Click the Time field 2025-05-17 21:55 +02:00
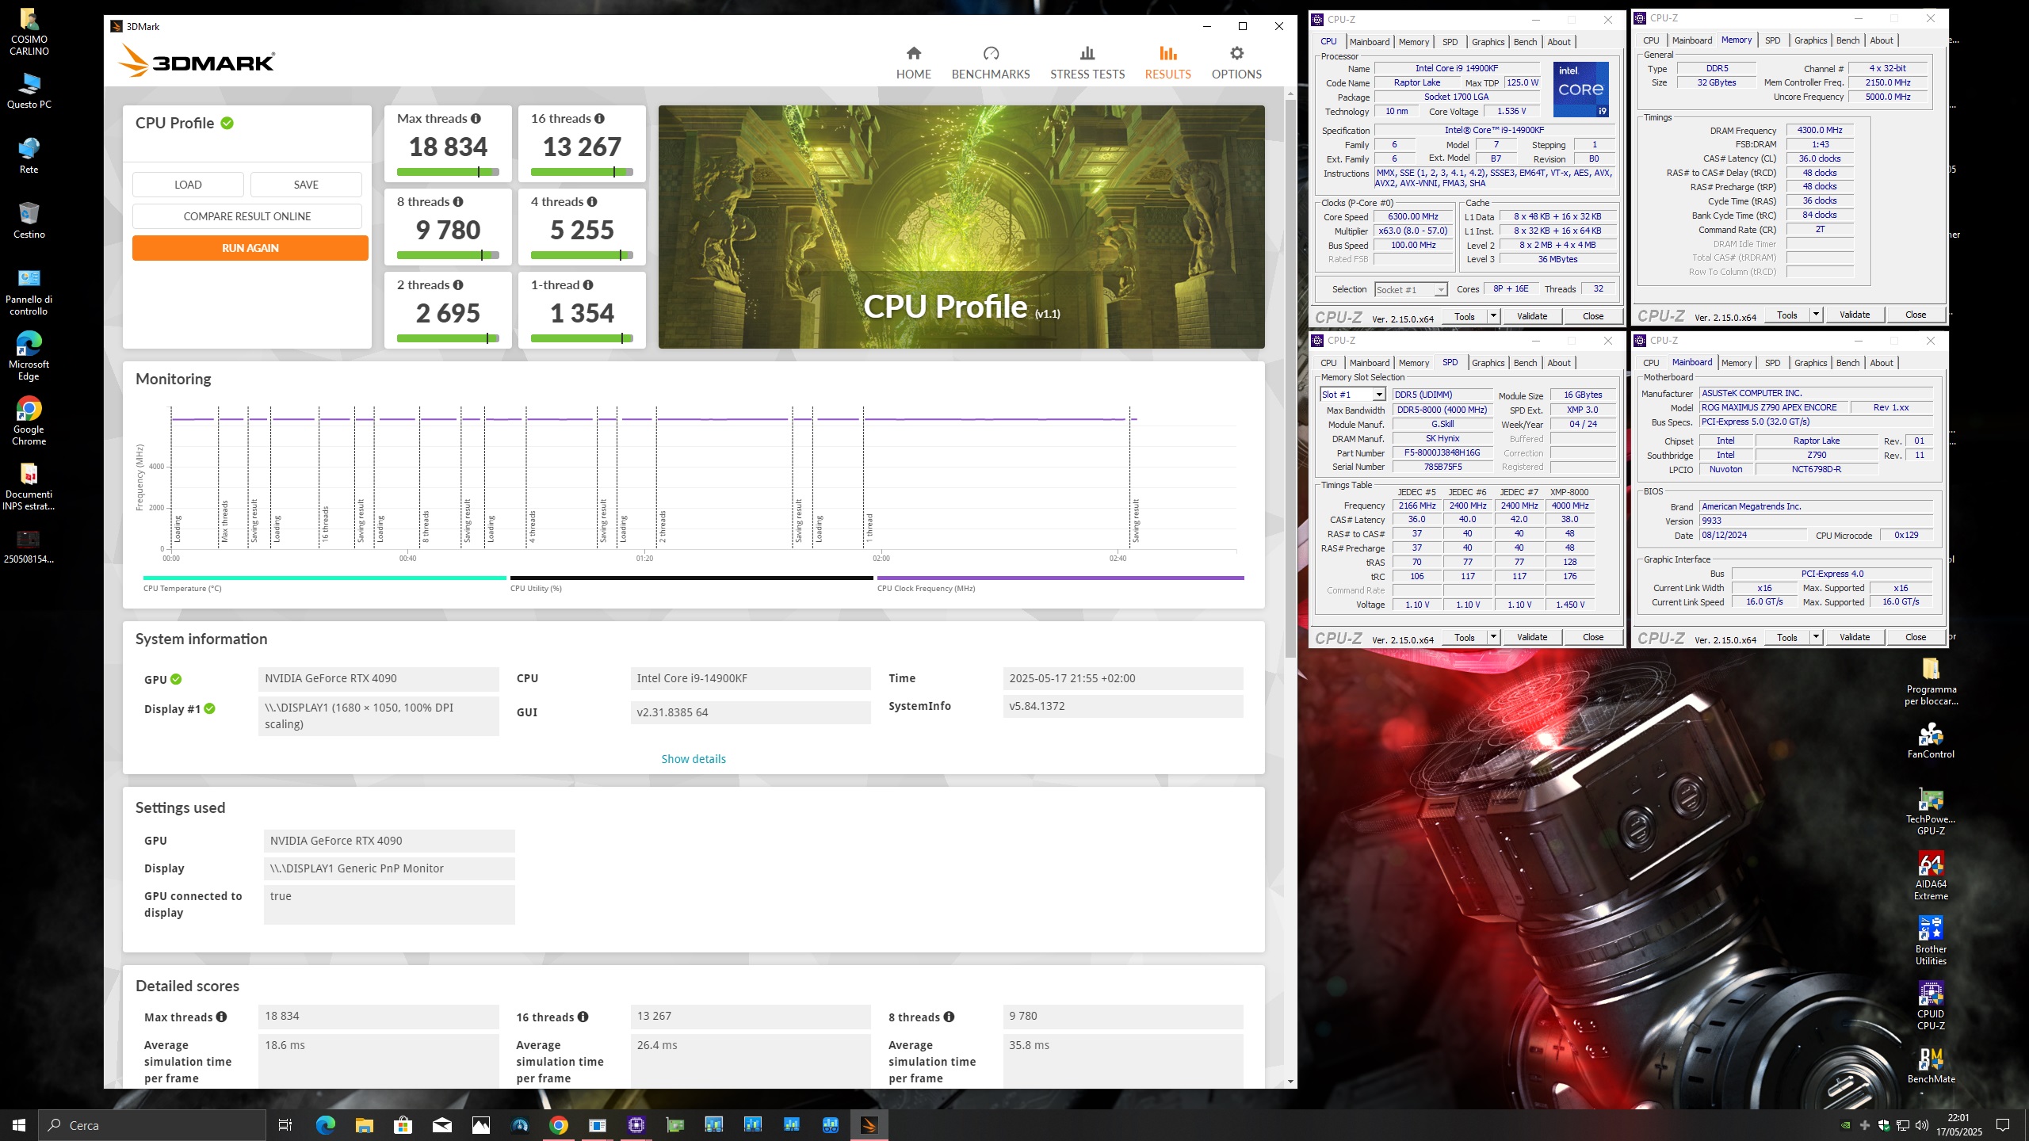Screen dimensions: 2029x1141 point(1123,678)
